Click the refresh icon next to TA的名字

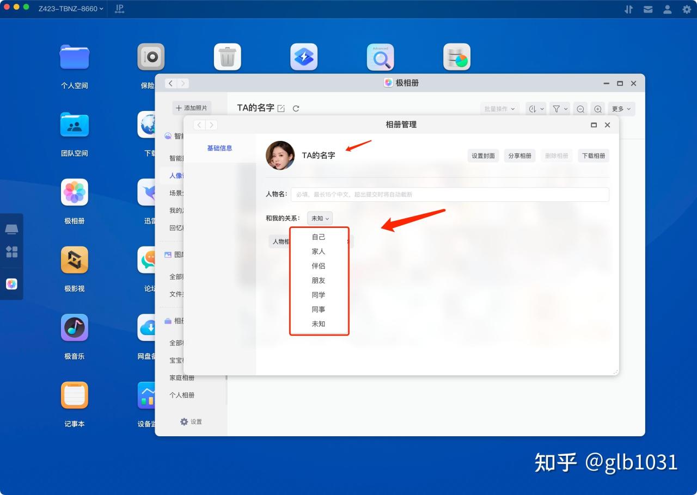(296, 108)
